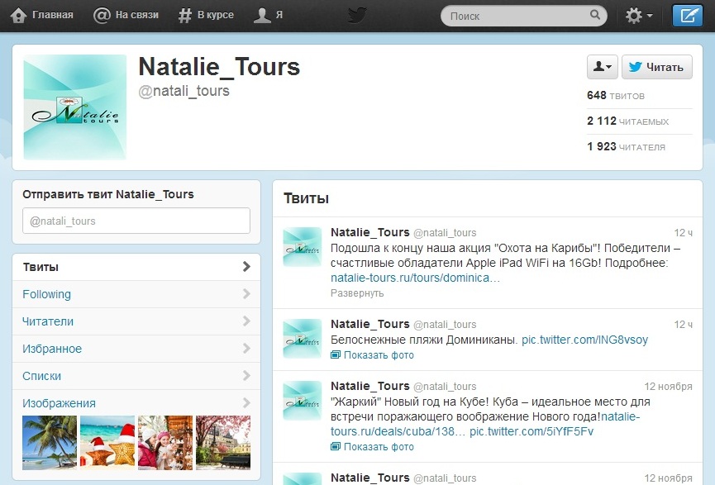The width and height of the screenshot is (715, 485).
Task: Expand the first tweet with Развернуть
Action: [x=357, y=293]
